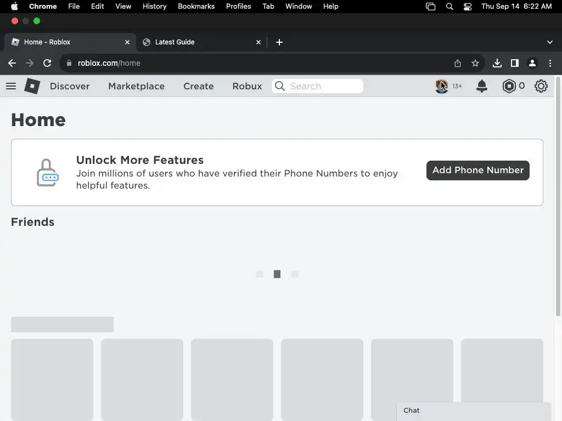Open the avatar profile picture
This screenshot has height=421, width=562.
[442, 86]
